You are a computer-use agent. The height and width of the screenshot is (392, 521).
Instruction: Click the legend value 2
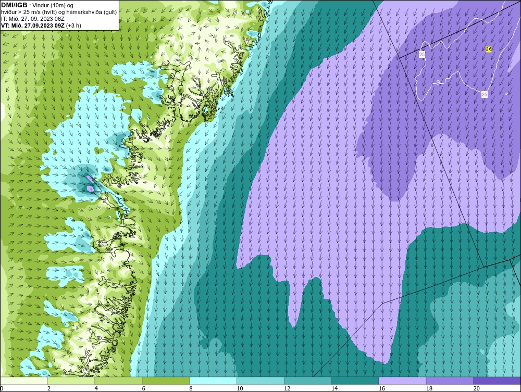(x=49, y=388)
